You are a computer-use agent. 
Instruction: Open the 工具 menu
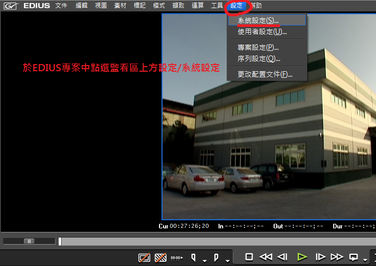point(217,6)
